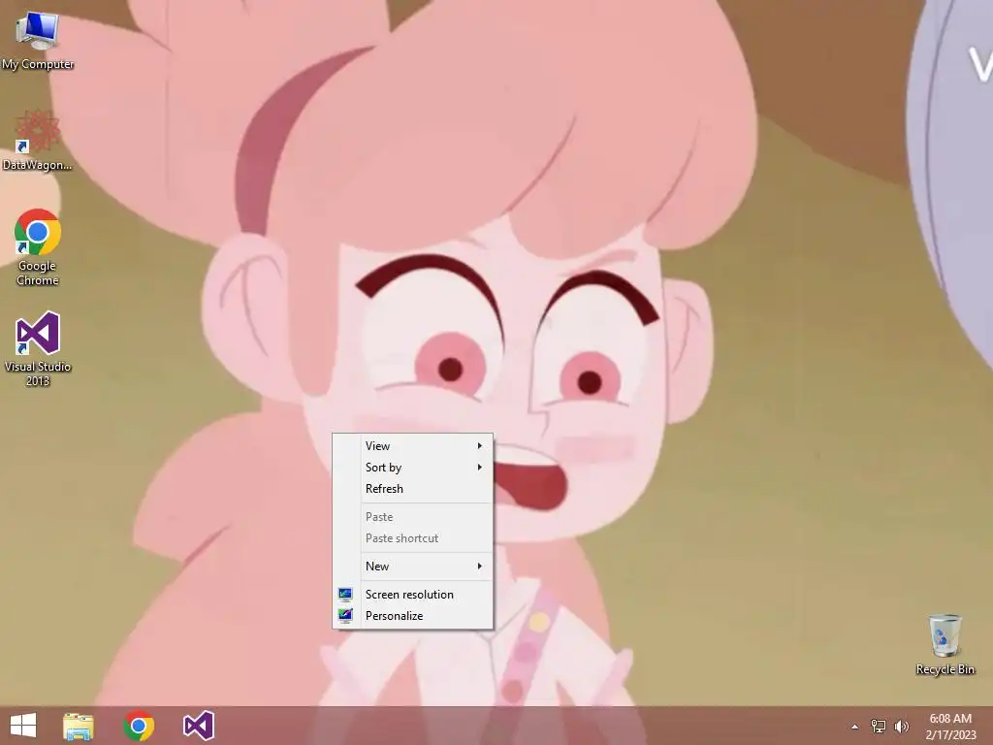Open the New submenu
993x745 pixels.
tap(412, 567)
